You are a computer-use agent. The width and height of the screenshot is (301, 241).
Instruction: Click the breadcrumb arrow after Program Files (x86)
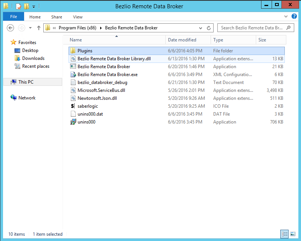[101, 28]
